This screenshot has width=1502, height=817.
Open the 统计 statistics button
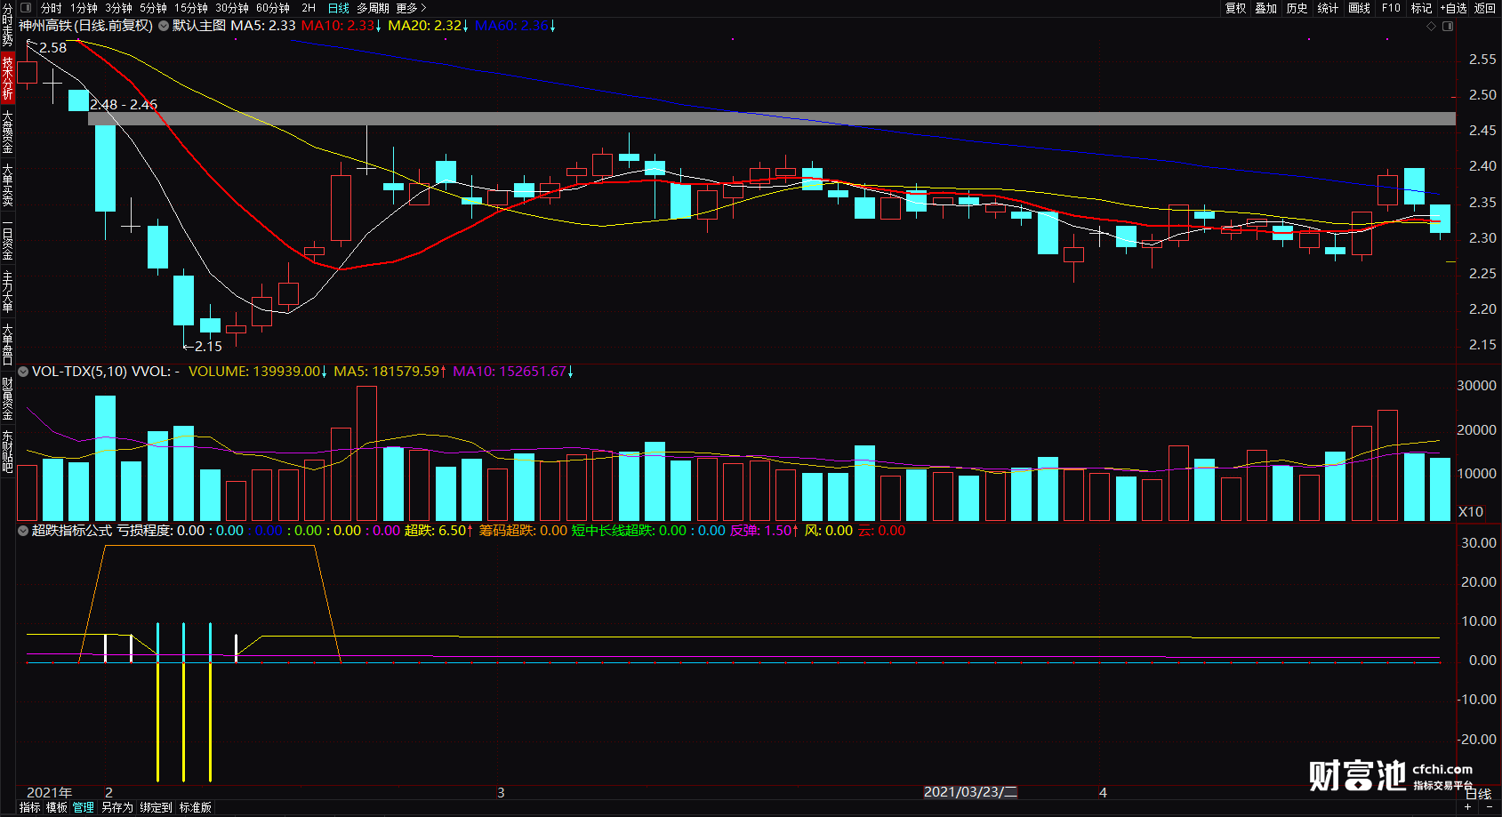coord(1328,8)
